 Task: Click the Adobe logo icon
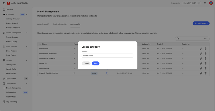point(9,3)
